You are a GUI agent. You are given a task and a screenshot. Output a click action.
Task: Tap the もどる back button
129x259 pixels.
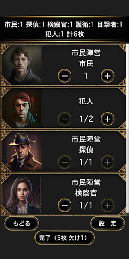21,224
